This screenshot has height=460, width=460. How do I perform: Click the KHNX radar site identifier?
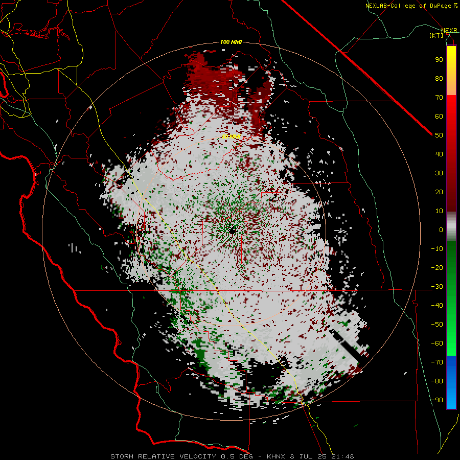coord(277,456)
